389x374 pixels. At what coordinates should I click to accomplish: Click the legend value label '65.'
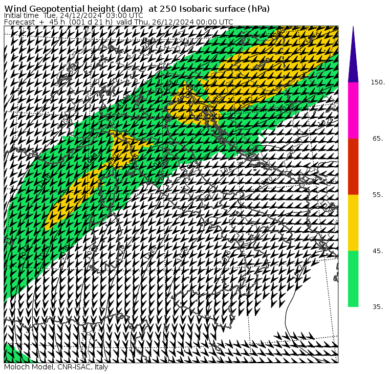click(378, 139)
